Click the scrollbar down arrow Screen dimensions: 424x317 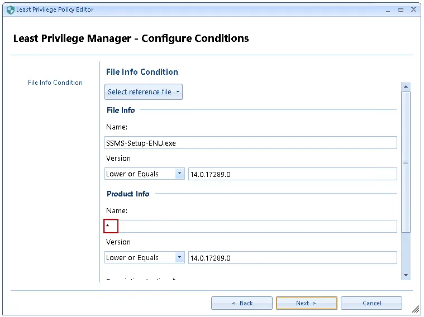(406, 275)
